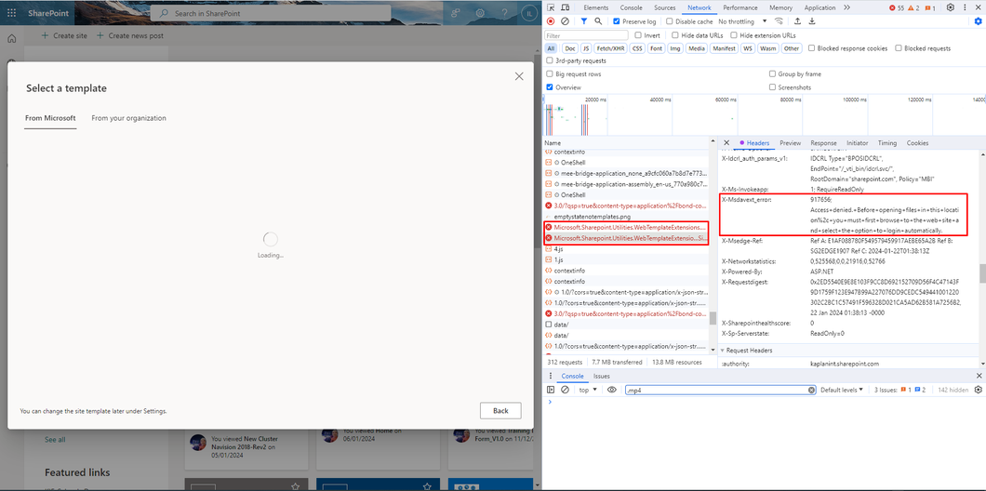
Task: Click the network Filter text field
Action: pos(586,35)
